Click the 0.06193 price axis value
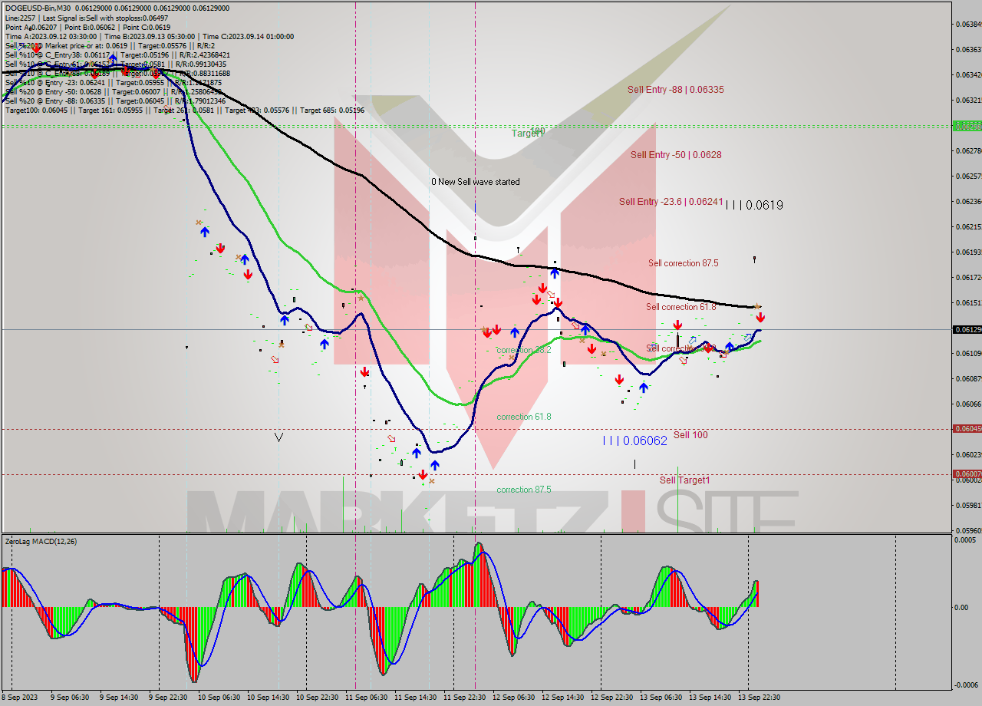This screenshot has width=982, height=706. [968, 252]
